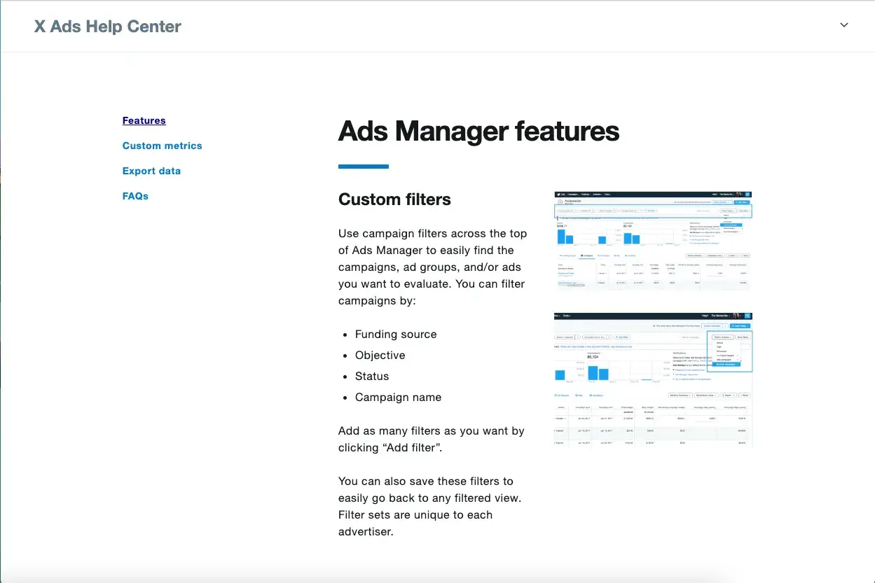Open the Export data section

(x=151, y=171)
